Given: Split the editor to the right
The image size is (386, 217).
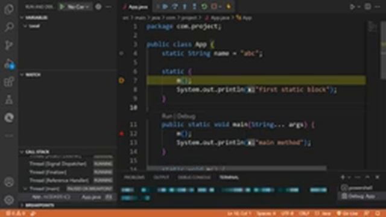Looking at the screenshot, I should [x=368, y=7].
